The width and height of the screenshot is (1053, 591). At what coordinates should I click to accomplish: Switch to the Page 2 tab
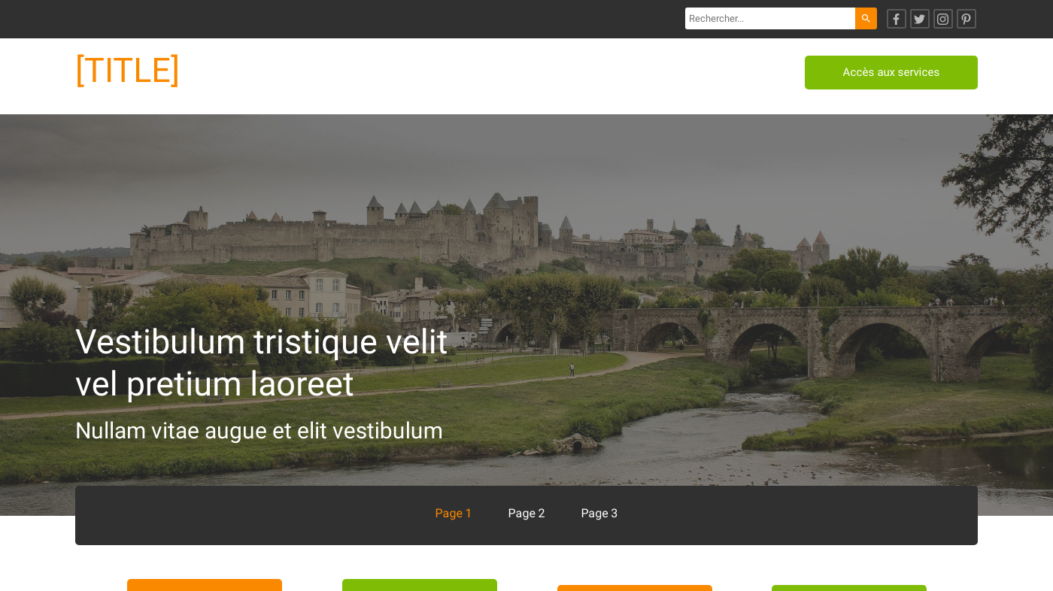[526, 513]
